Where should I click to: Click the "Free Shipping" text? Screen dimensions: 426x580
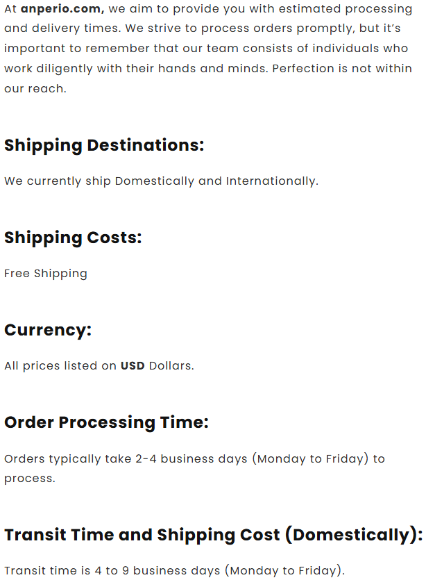46,274
